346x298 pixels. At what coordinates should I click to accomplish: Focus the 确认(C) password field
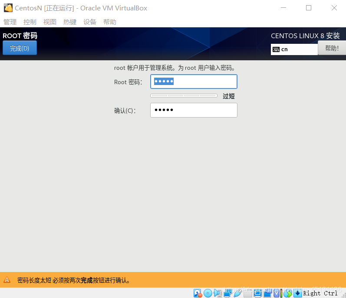pyautogui.click(x=194, y=110)
